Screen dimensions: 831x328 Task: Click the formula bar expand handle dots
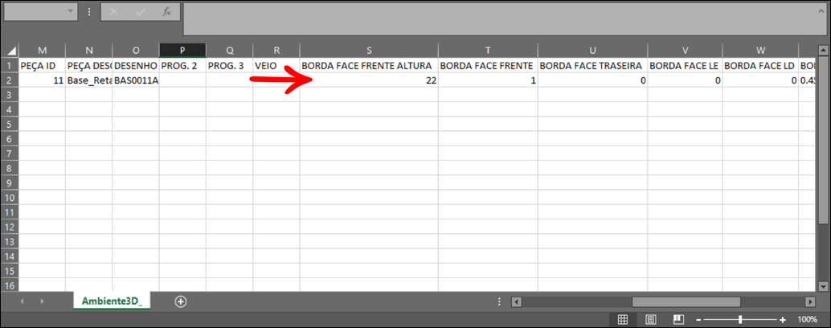89,12
